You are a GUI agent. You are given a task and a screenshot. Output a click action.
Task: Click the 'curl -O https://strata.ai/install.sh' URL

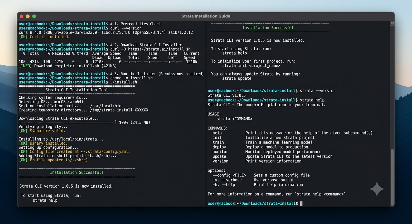pyautogui.click(x=150, y=49)
